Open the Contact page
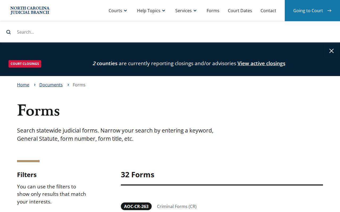This screenshot has width=340, height=212. (268, 11)
